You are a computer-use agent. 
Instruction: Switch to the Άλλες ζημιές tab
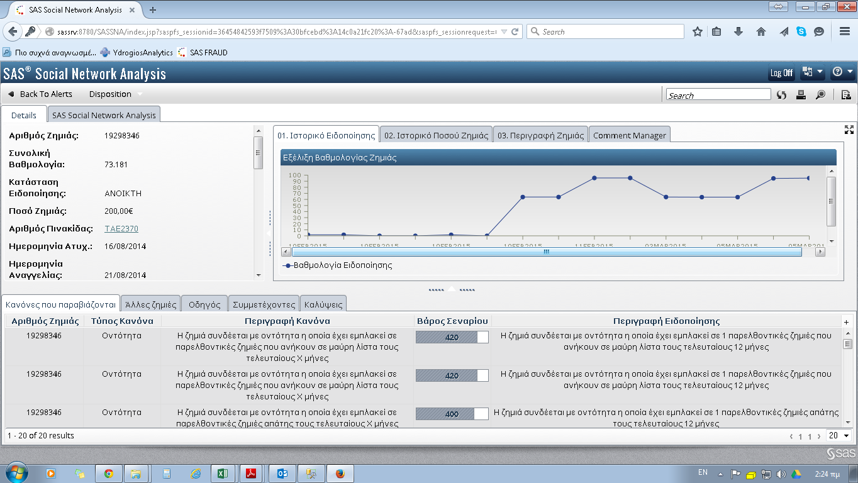click(150, 304)
